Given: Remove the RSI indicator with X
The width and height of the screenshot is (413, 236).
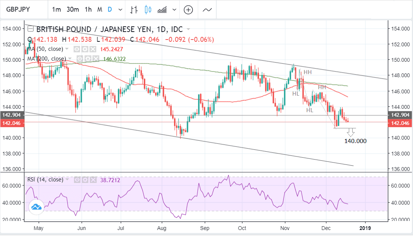Looking at the screenshot, I should (93, 180).
